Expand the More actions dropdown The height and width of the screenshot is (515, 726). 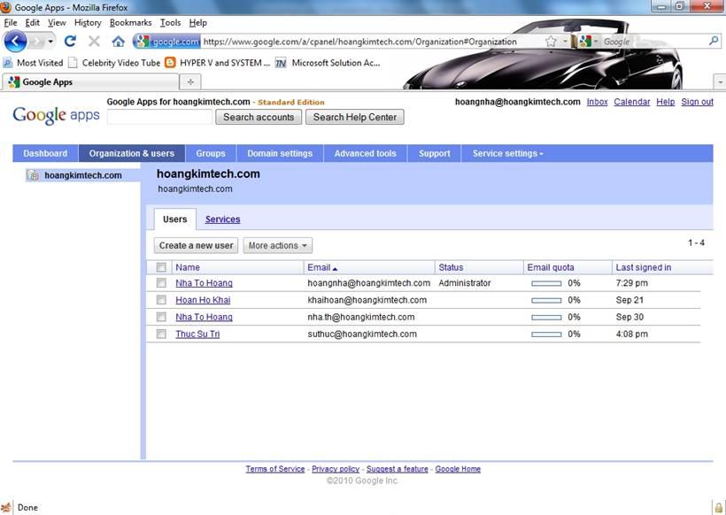click(x=278, y=245)
